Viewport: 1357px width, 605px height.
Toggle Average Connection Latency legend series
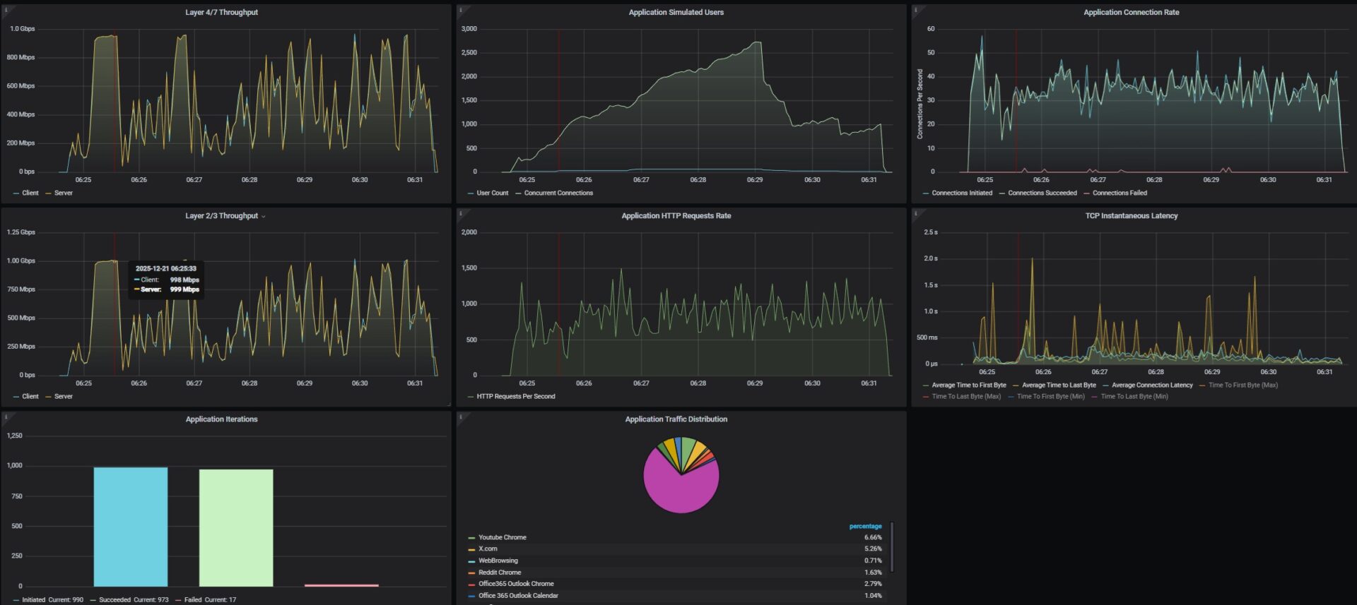[1151, 385]
